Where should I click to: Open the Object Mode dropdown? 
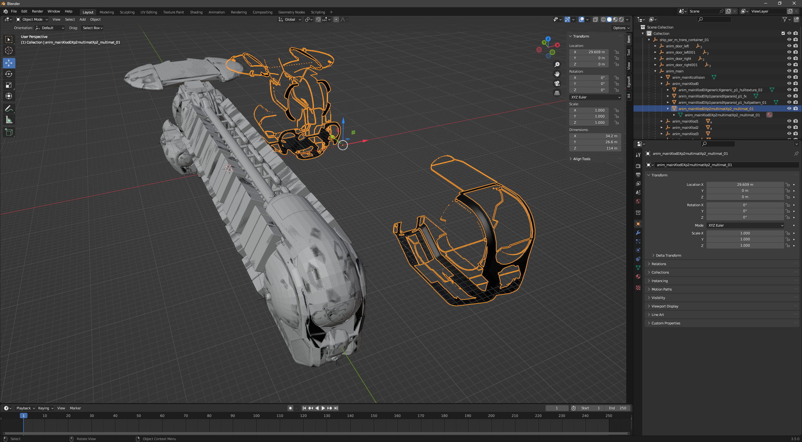(32, 19)
